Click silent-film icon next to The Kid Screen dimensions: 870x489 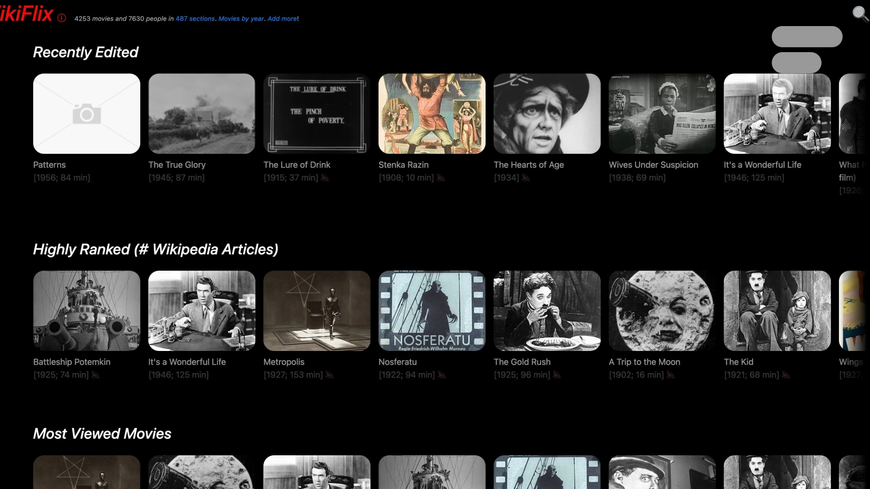point(786,375)
